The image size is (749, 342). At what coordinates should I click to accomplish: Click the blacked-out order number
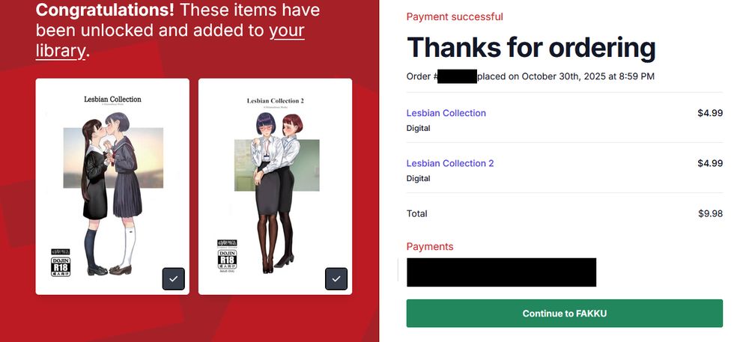(x=457, y=76)
